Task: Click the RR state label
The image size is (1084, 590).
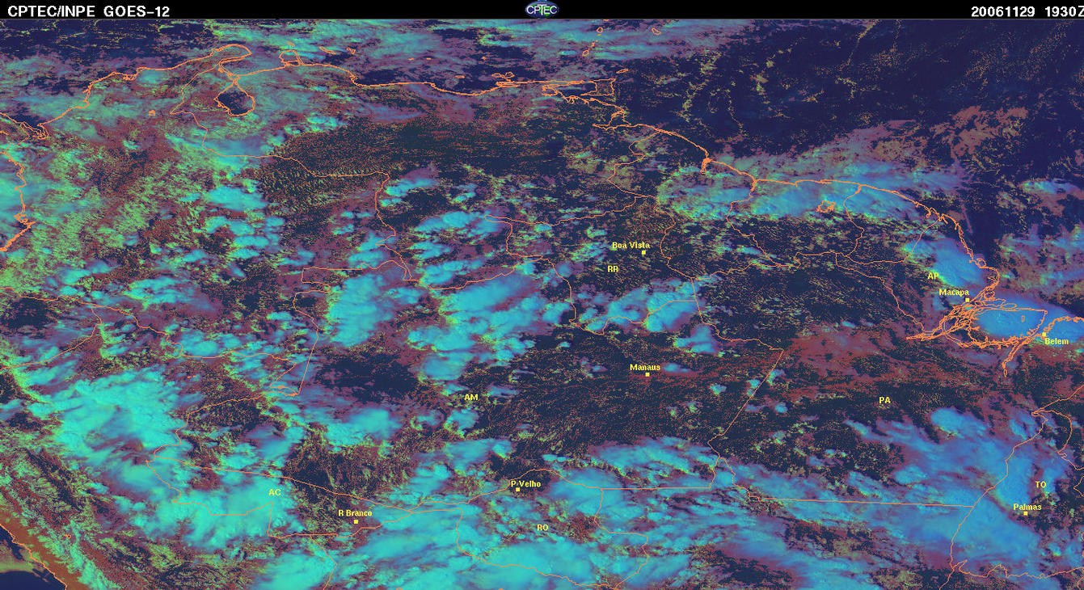Action: coord(613,268)
